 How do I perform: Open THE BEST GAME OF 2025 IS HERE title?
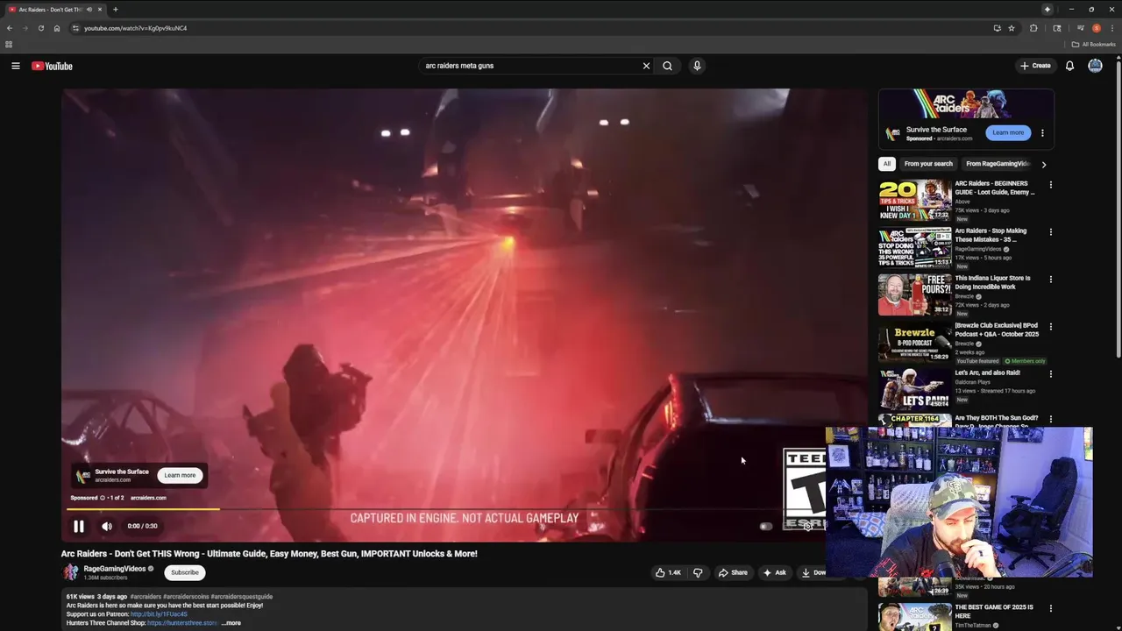(994, 611)
